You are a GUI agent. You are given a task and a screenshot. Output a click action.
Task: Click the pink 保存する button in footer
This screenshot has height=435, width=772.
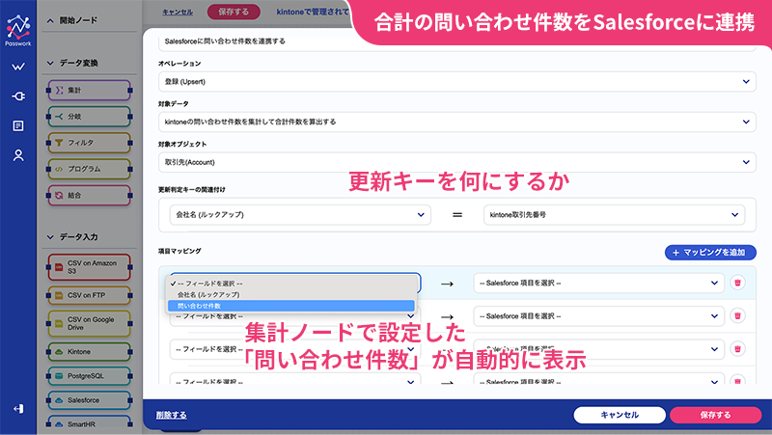point(715,415)
